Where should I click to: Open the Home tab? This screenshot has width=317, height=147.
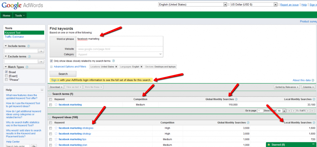coord(7,15)
